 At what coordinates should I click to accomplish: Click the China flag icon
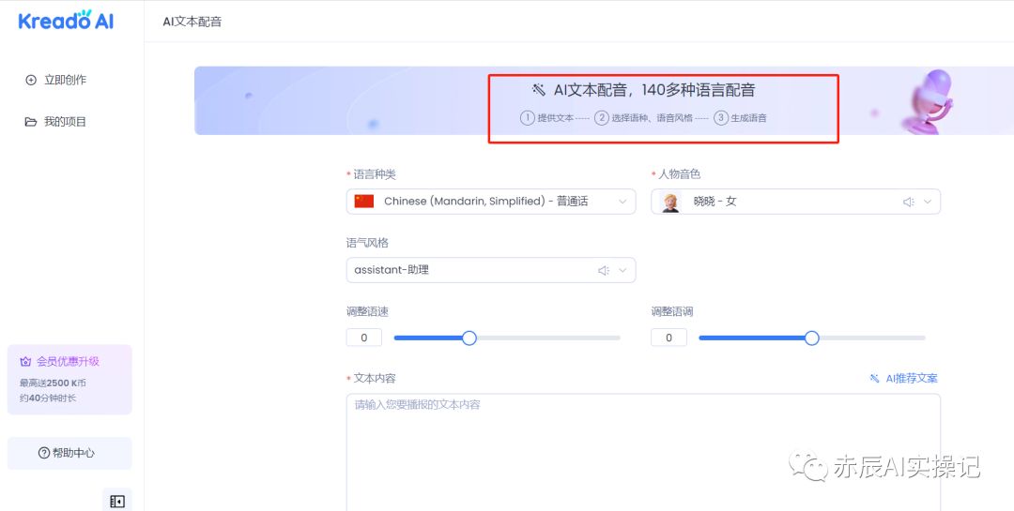point(364,201)
